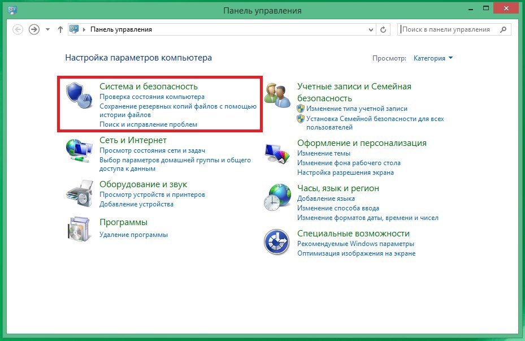
Task: Open recent locations dropdown arrow
Action: point(48,29)
